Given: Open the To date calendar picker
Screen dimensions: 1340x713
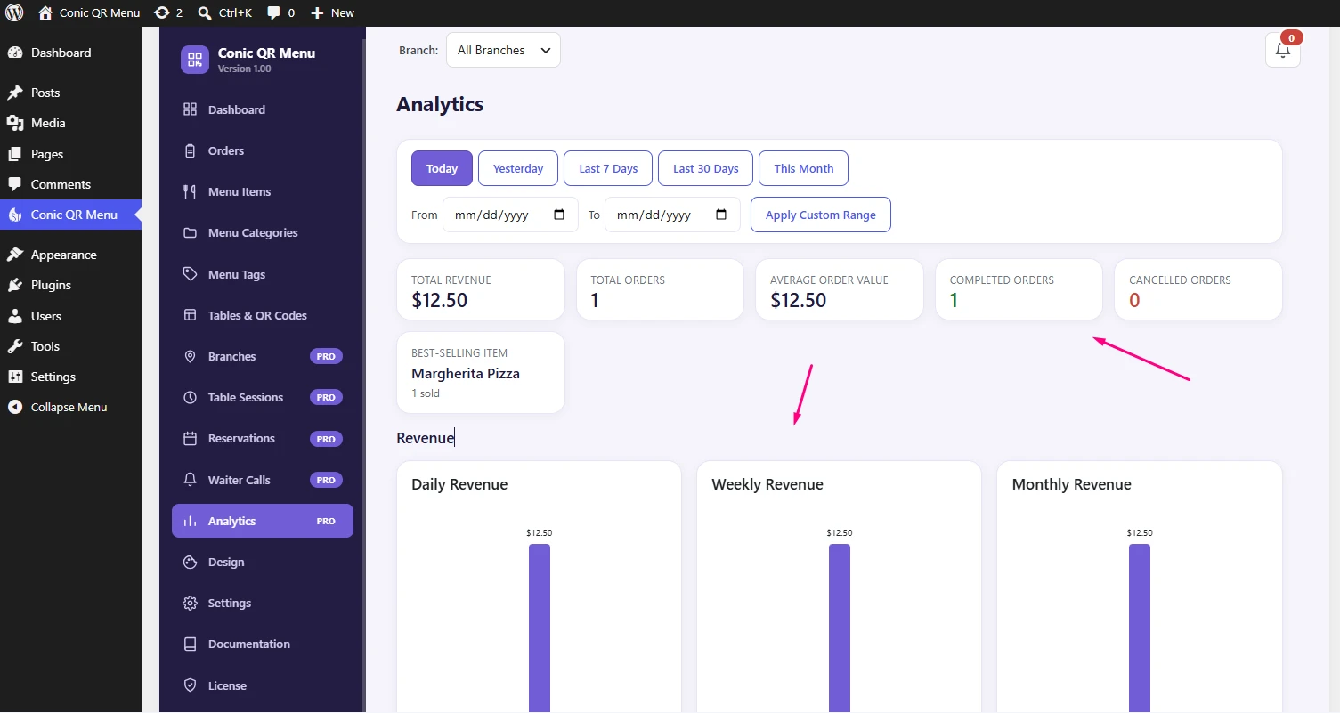Looking at the screenshot, I should coord(721,215).
